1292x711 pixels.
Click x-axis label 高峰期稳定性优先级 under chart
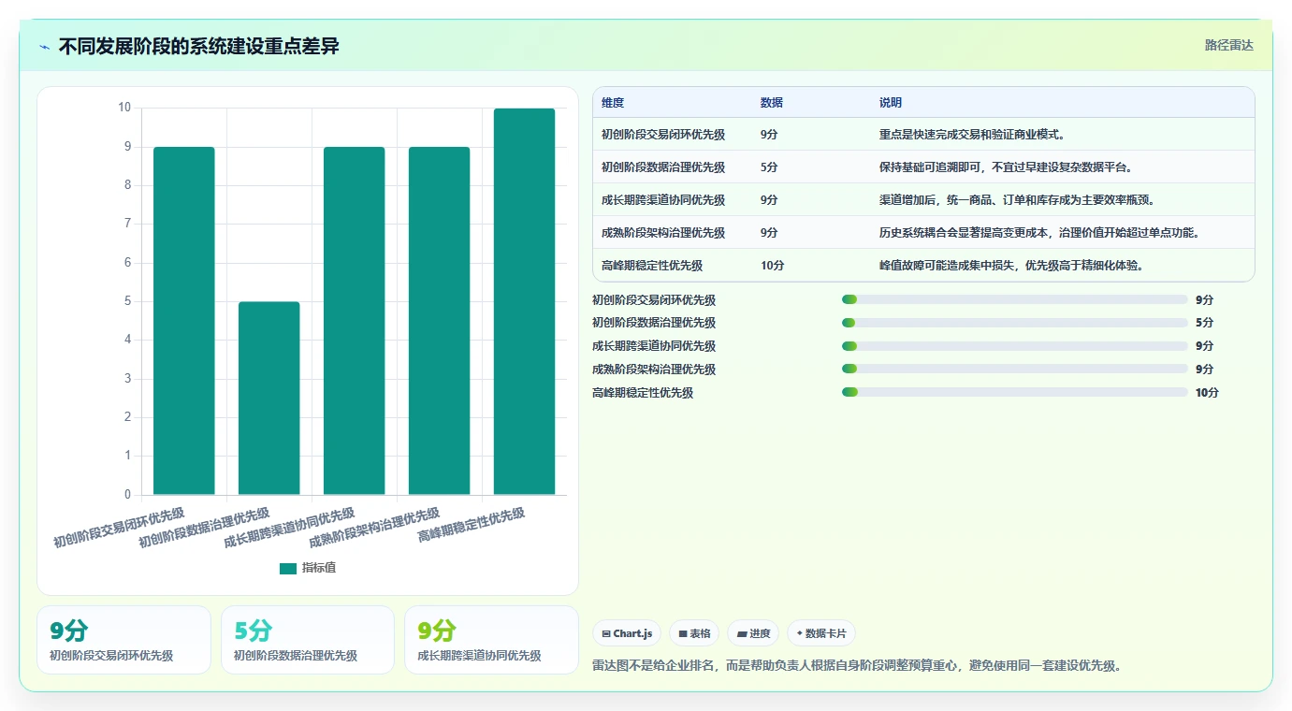(471, 526)
